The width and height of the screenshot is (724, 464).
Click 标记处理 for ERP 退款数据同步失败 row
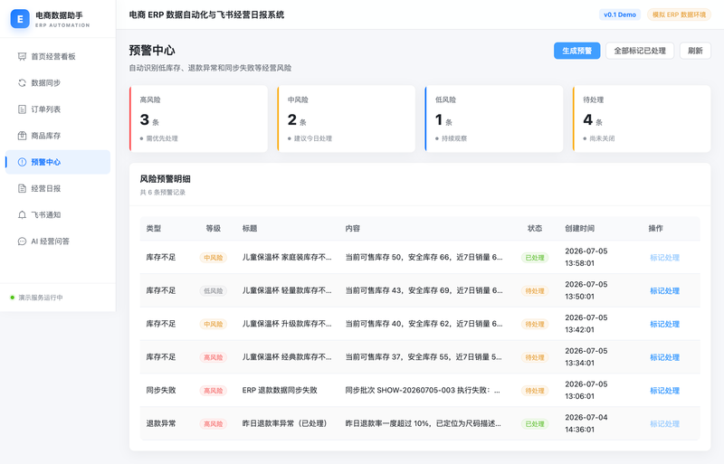(x=664, y=391)
